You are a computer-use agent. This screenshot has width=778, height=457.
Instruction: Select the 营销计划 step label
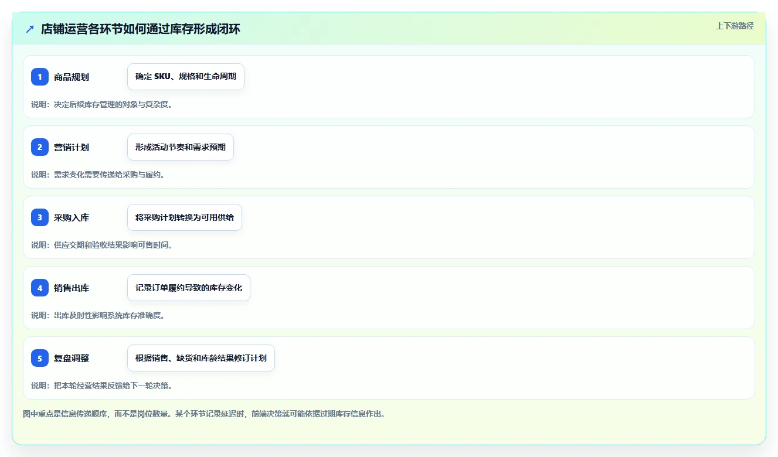pyautogui.click(x=72, y=147)
